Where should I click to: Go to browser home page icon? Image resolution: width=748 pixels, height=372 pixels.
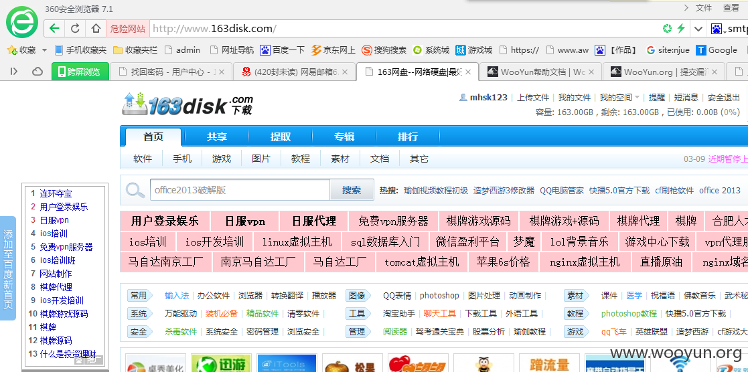[x=96, y=29]
